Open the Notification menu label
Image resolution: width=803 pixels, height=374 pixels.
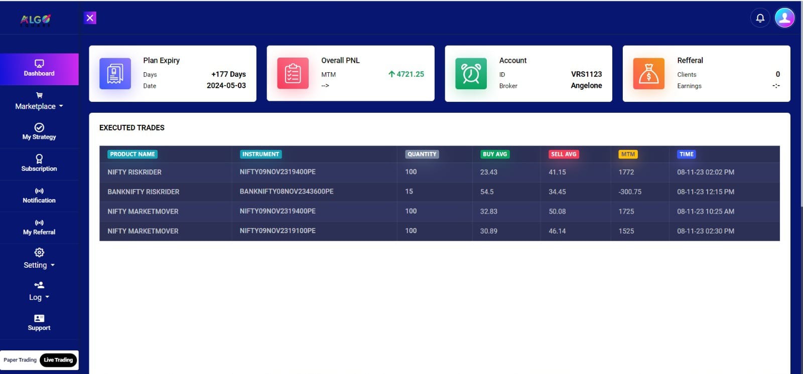39,201
